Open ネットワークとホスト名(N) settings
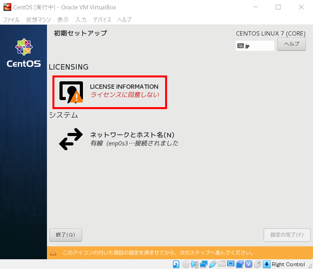This screenshot has height=269, width=313. [x=119, y=139]
